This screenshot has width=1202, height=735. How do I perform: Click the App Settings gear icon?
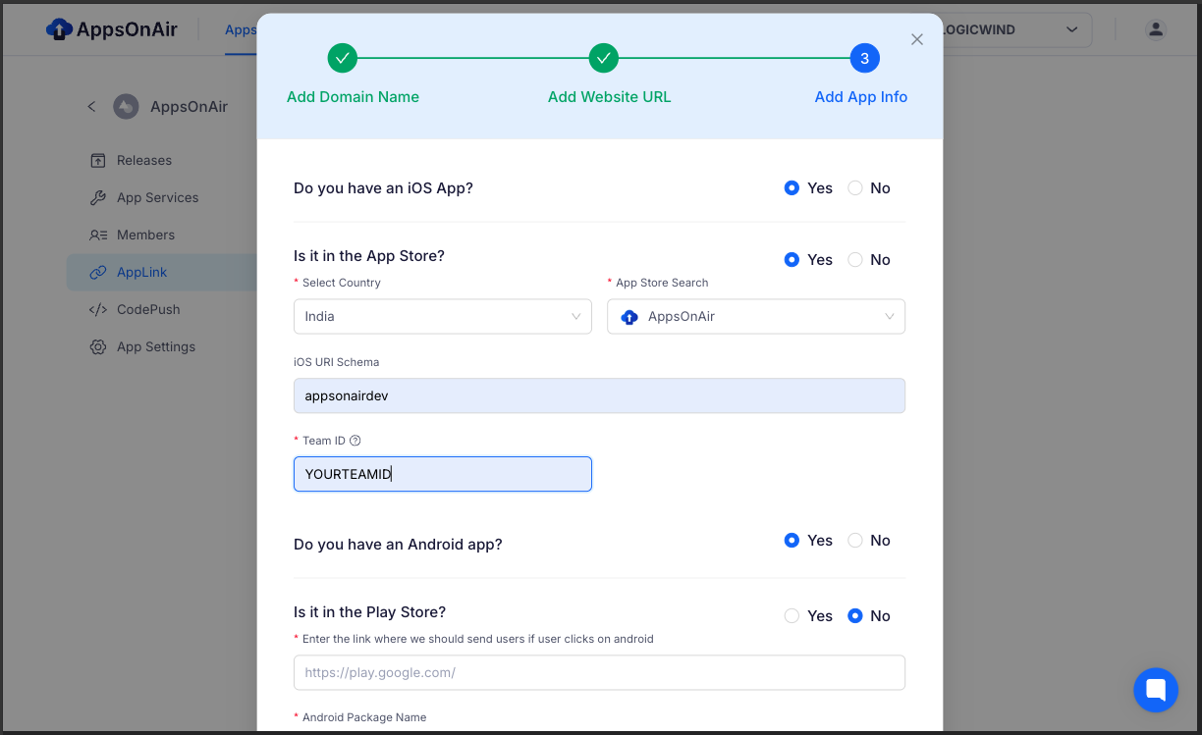click(x=97, y=346)
